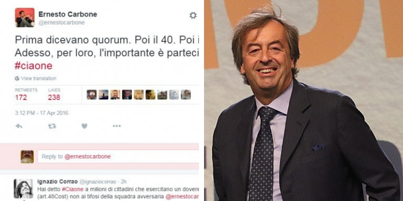This screenshot has height=201, width=403.
Task: Like the tweet with the heart icon
Action: (x=84, y=126)
